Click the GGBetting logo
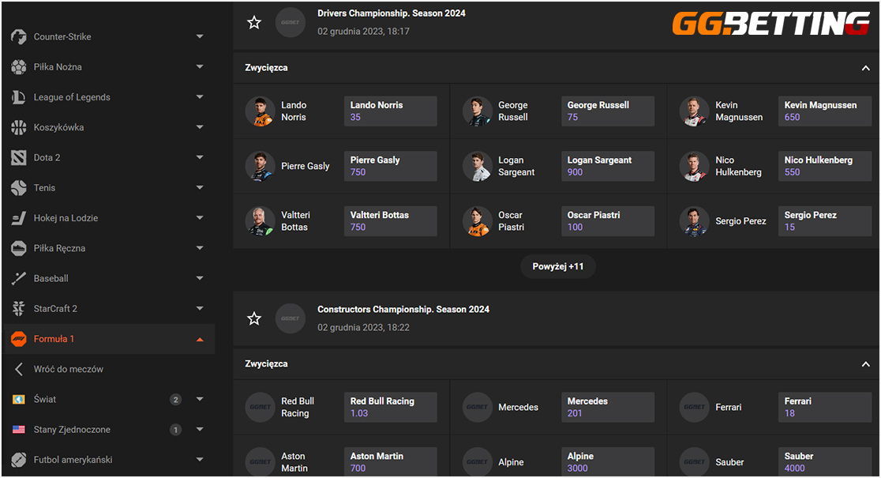The height and width of the screenshot is (478, 881). tap(770, 24)
